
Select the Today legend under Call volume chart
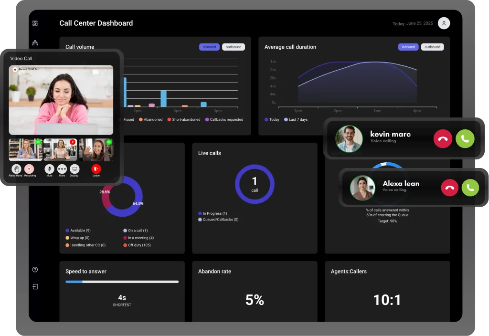point(272,119)
